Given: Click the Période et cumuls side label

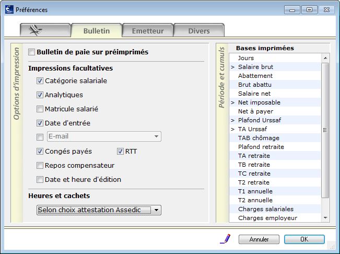Looking at the screenshot, I should [x=221, y=77].
